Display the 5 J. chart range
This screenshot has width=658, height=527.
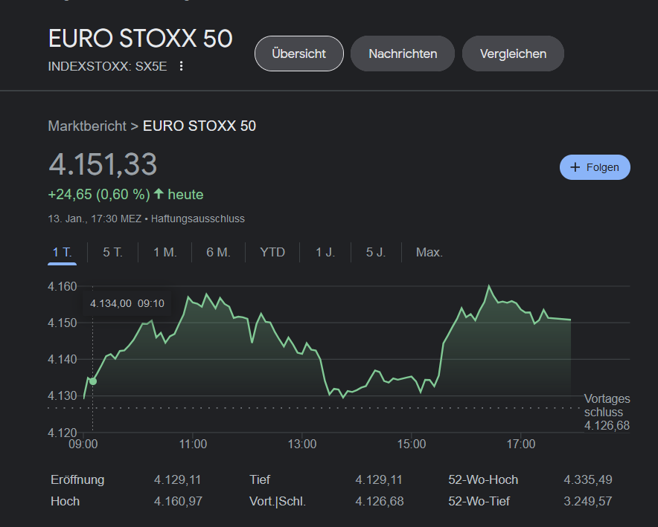point(376,252)
